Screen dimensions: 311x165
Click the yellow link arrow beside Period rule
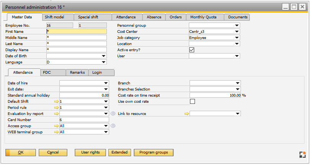tap(57, 108)
